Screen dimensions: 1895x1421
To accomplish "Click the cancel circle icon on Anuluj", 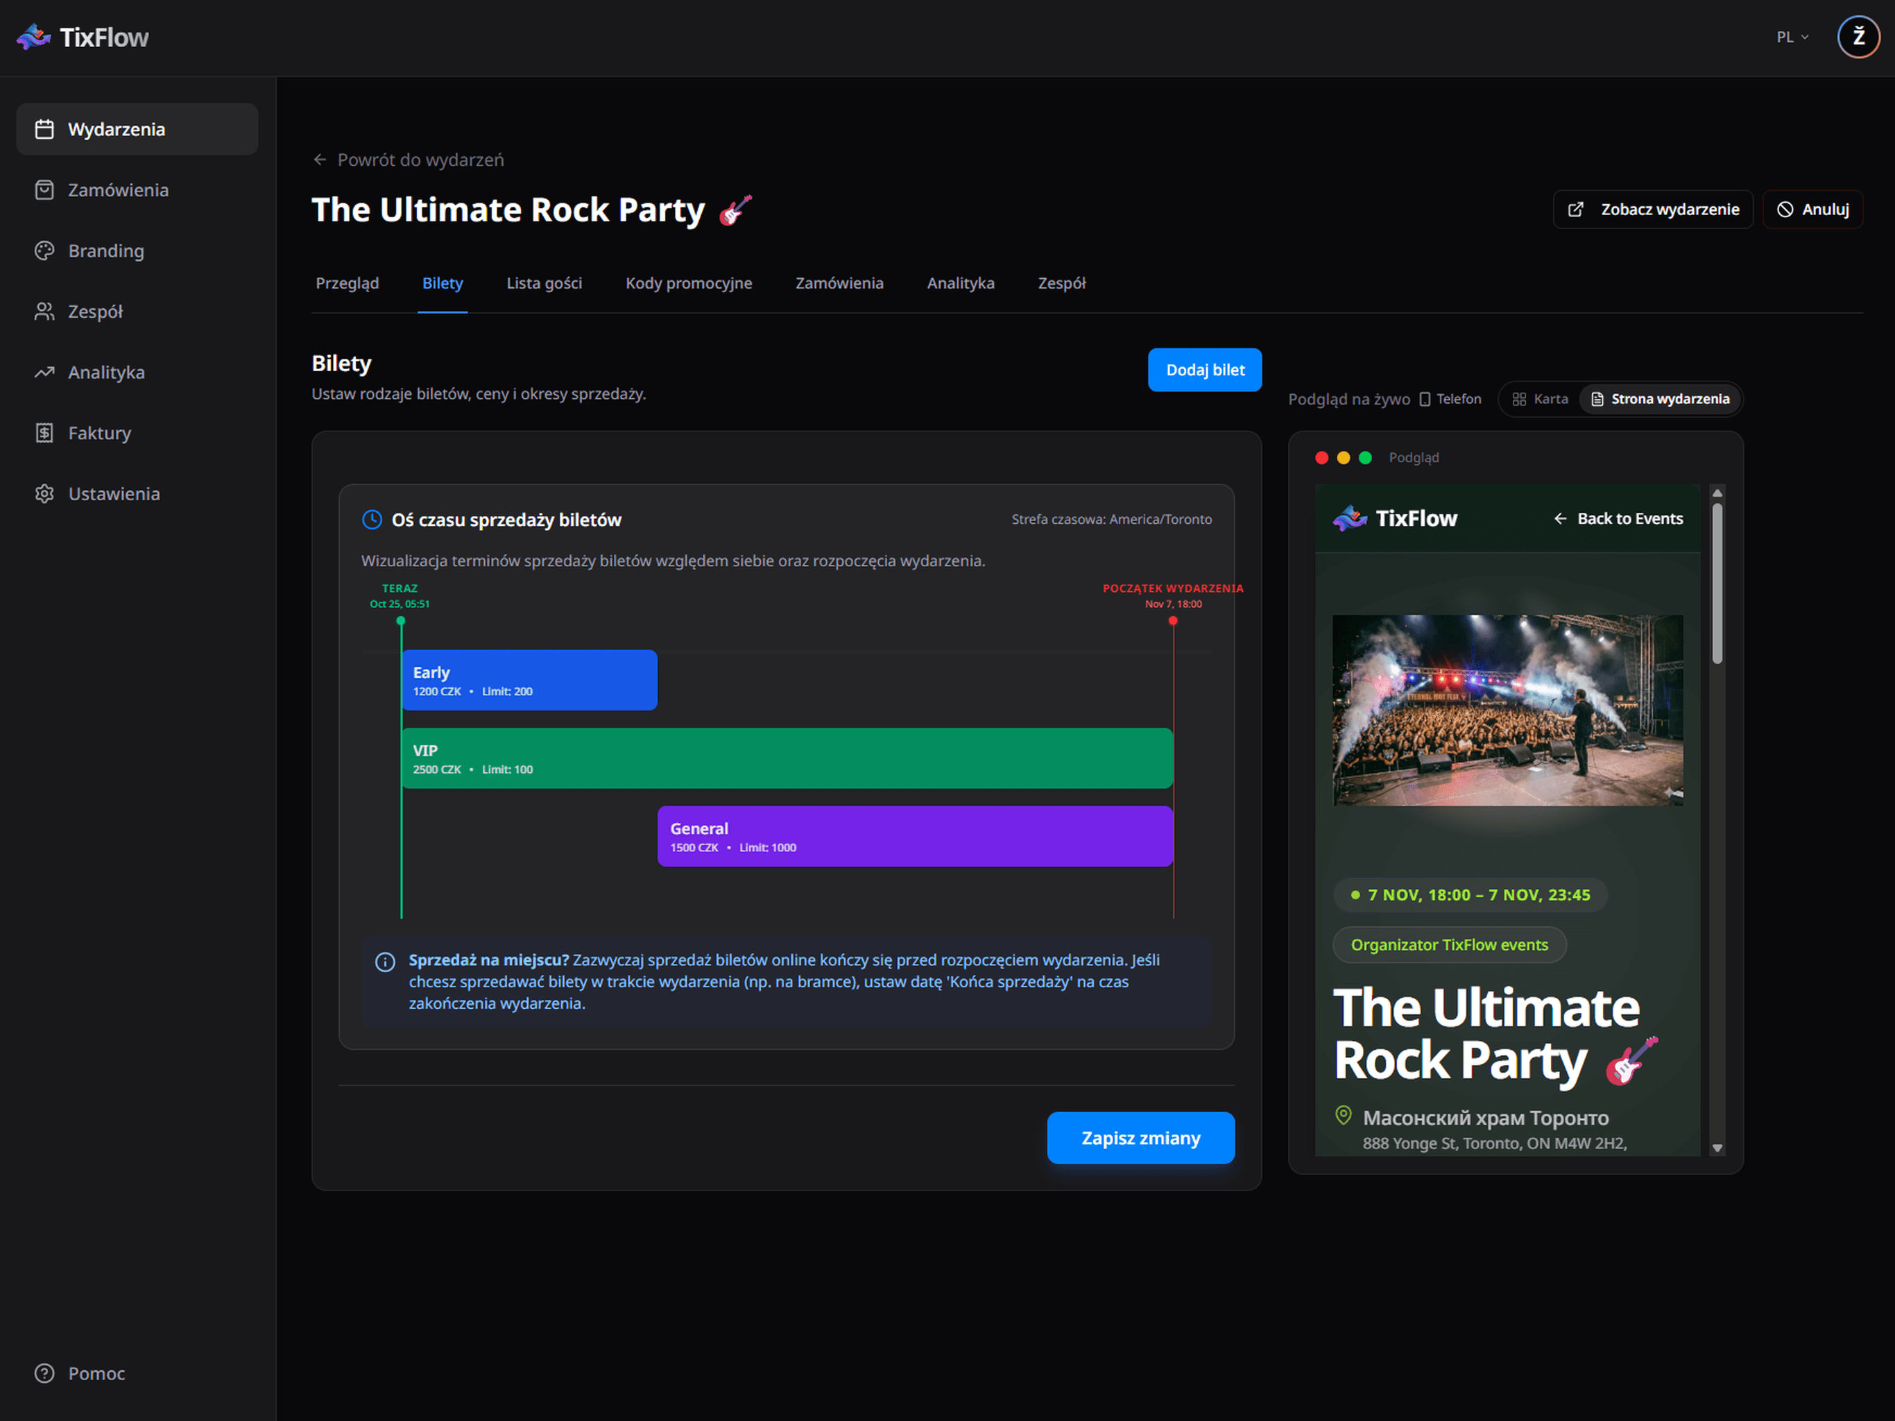I will (x=1785, y=210).
